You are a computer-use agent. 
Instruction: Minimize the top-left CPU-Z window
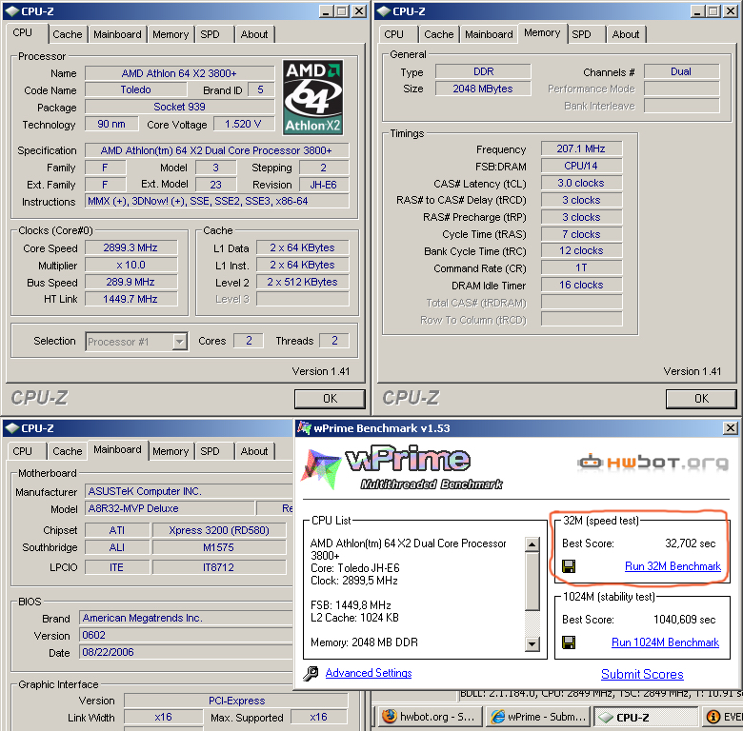pyautogui.click(x=325, y=11)
